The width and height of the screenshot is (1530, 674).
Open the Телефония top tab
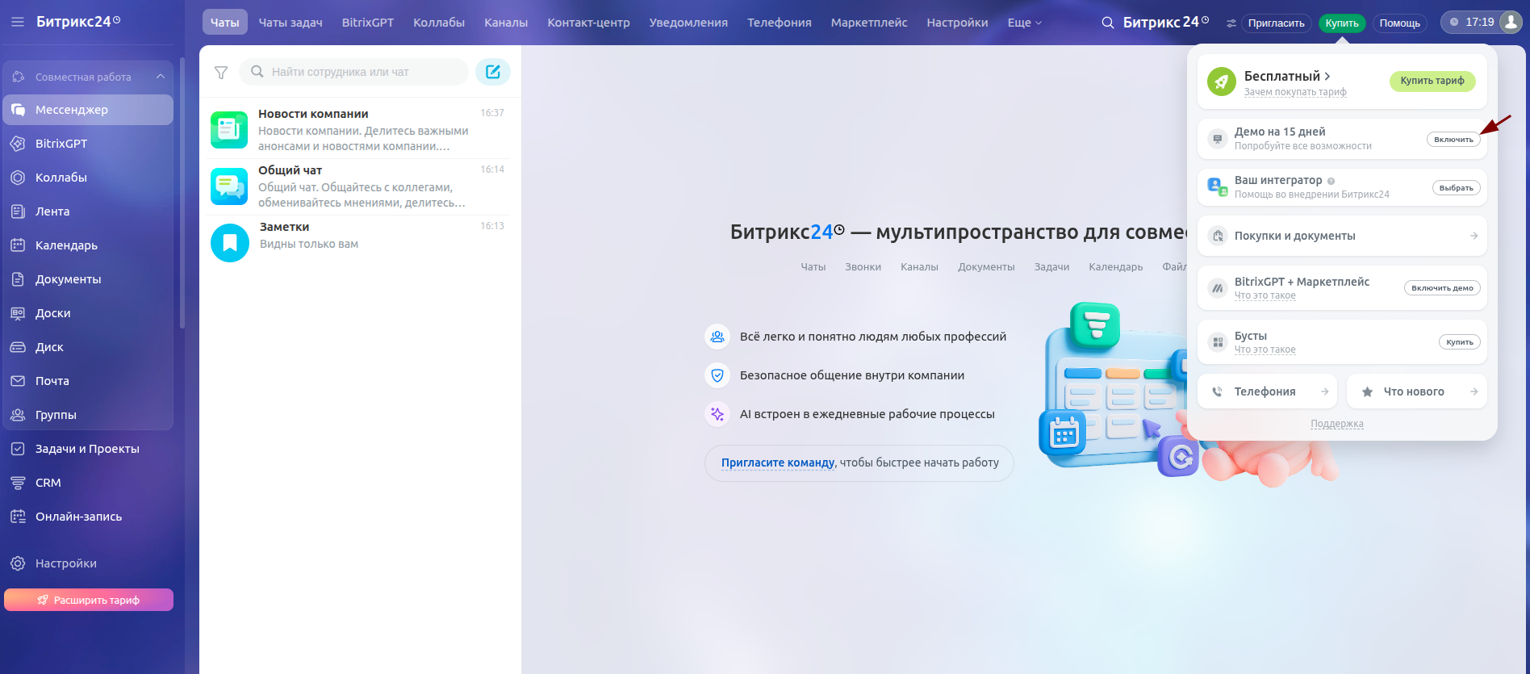(x=780, y=23)
